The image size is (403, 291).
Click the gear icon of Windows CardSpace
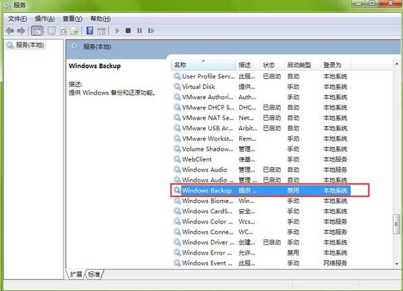(177, 211)
